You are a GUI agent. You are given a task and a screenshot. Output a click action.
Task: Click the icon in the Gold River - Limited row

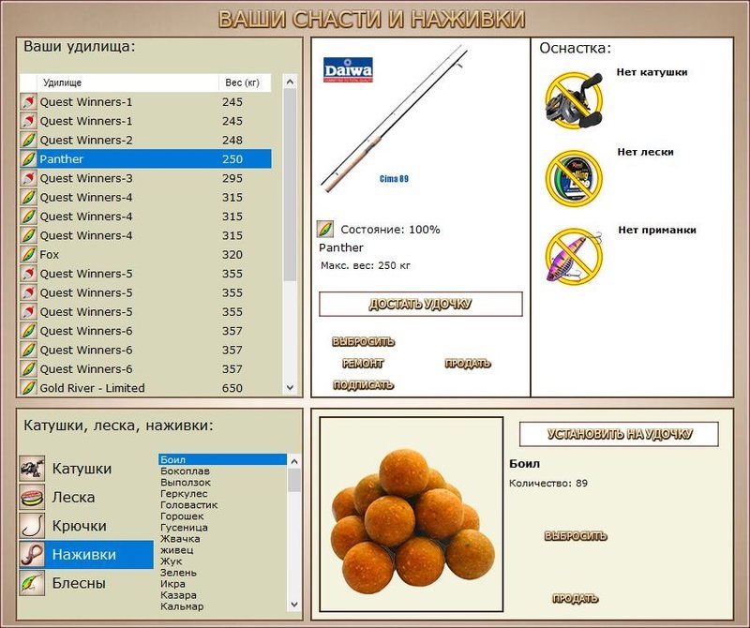coord(28,387)
